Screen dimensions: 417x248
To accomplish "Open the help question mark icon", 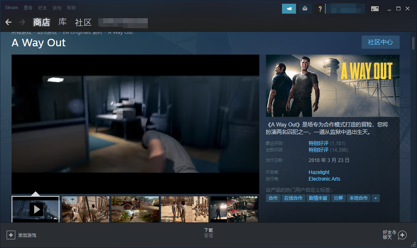I will [320, 9].
